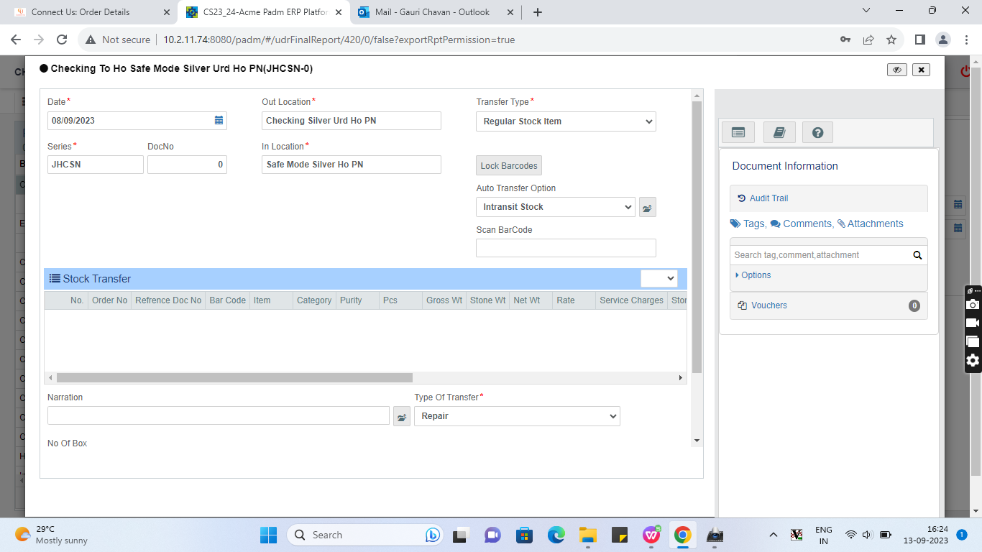The image size is (982, 552).
Task: Open the weather widget showing 29°C
Action: (x=52, y=535)
